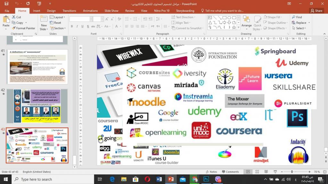The width and height of the screenshot is (328, 184).
Task: Open Photoshop from the Windows taskbar
Action: (x=206, y=179)
